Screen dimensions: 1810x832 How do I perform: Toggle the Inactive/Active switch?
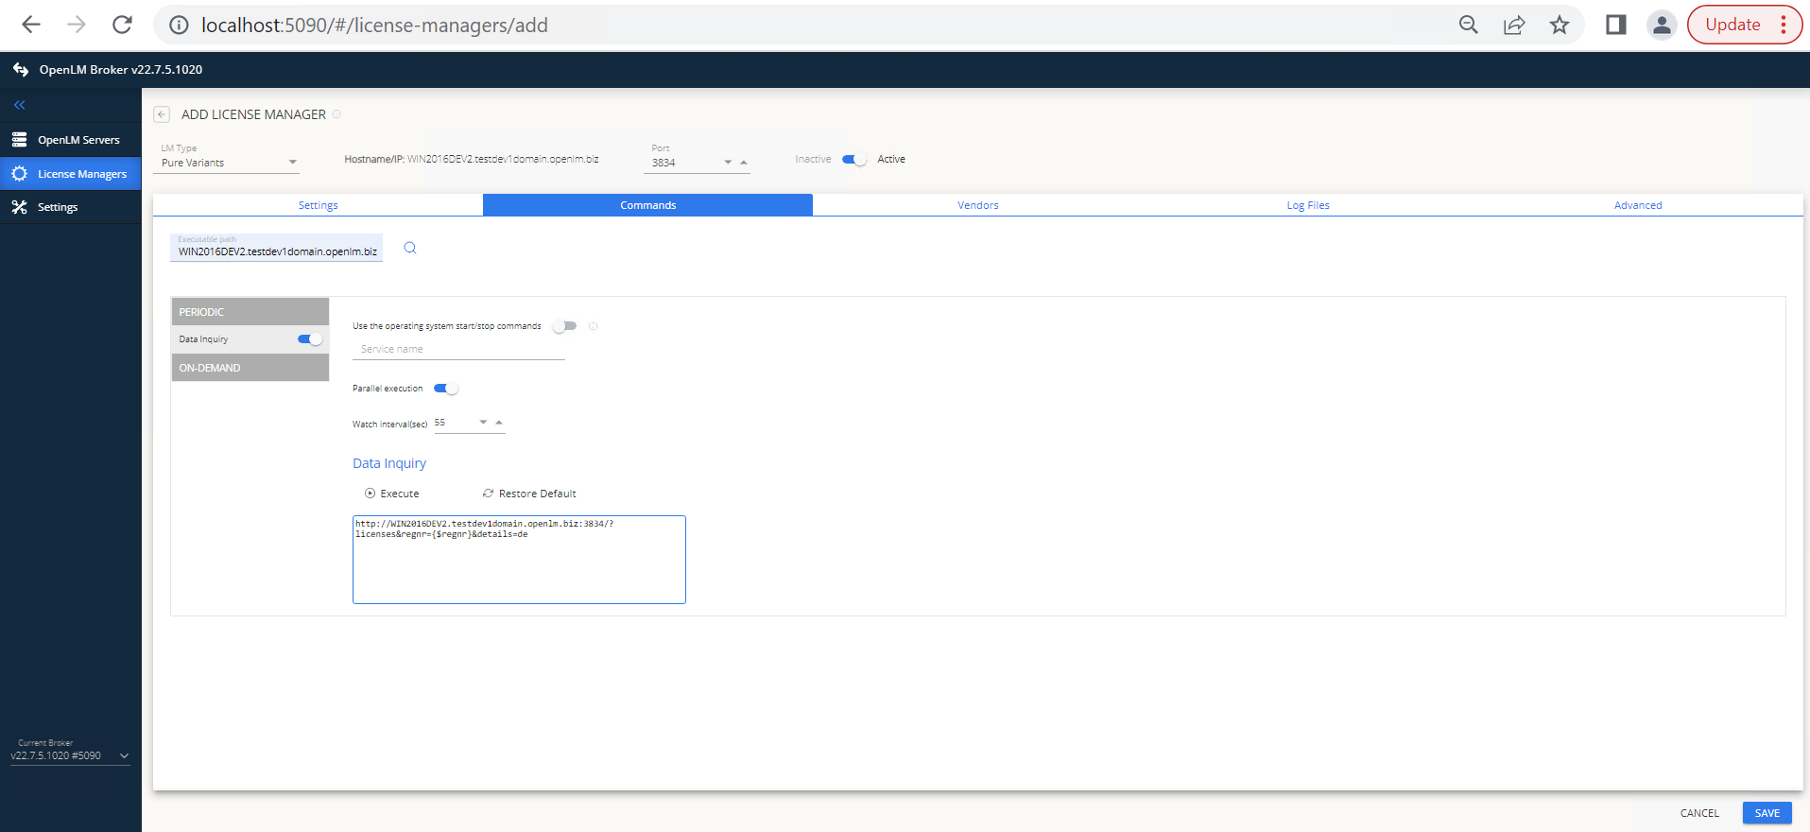click(x=853, y=160)
